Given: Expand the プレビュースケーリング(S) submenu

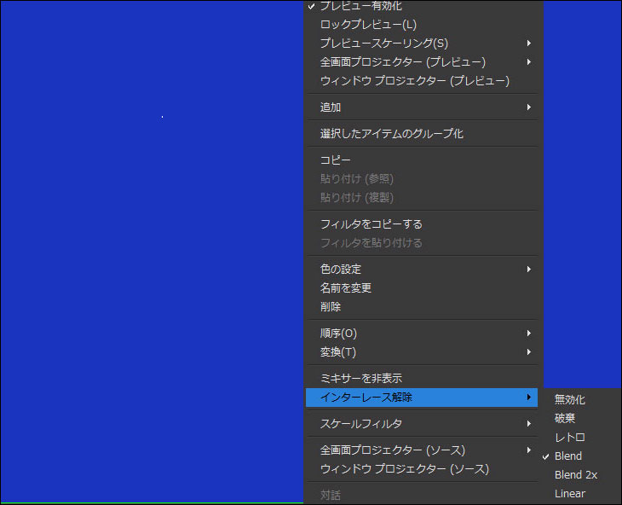Looking at the screenshot, I should click(x=383, y=44).
